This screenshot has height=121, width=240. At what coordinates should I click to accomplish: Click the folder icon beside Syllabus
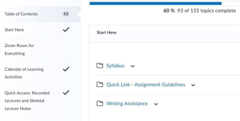click(100, 66)
